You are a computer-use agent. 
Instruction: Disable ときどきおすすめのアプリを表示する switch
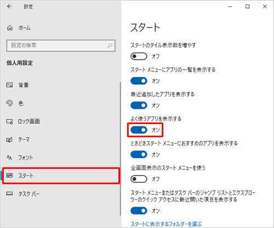pyautogui.click(x=139, y=155)
